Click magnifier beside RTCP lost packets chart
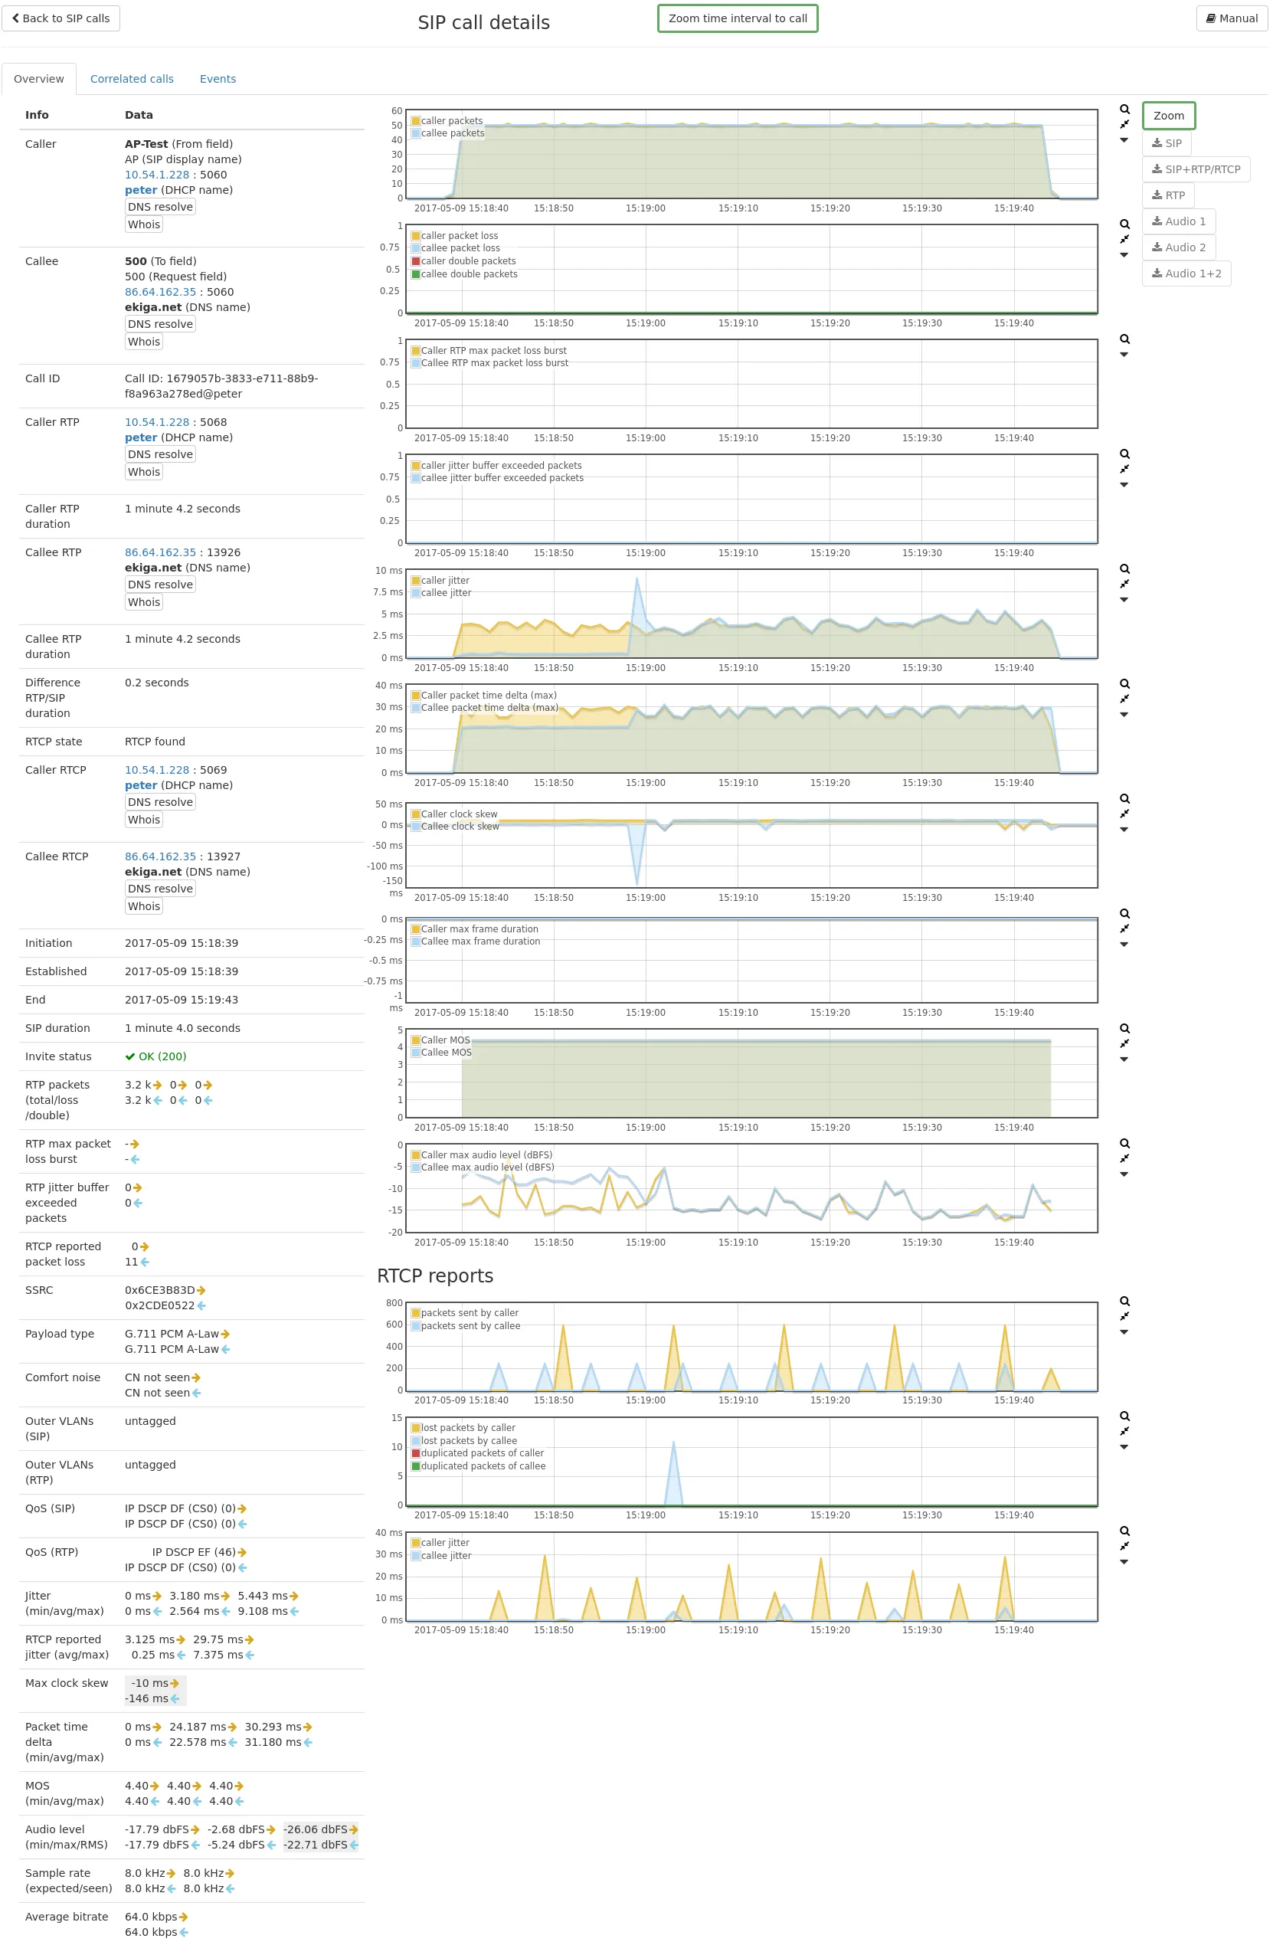 click(1124, 1416)
